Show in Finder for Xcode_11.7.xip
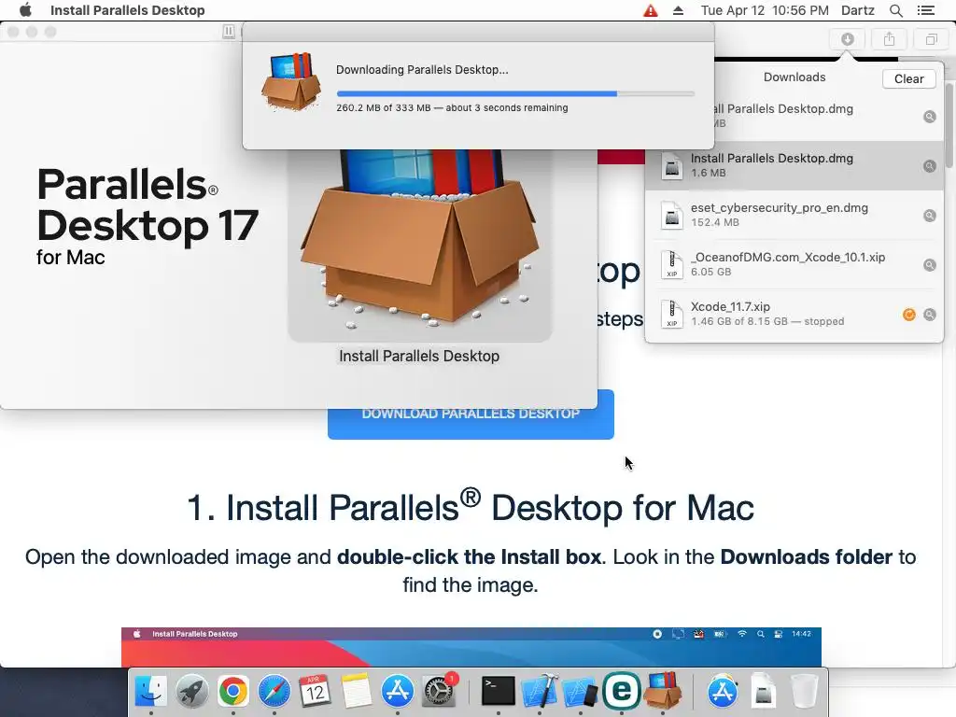The height and width of the screenshot is (717, 956). [929, 315]
